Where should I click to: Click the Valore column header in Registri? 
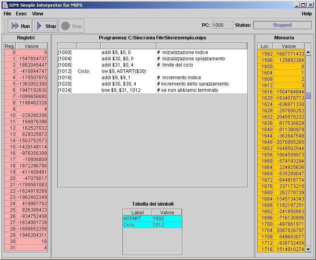[x=32, y=46]
